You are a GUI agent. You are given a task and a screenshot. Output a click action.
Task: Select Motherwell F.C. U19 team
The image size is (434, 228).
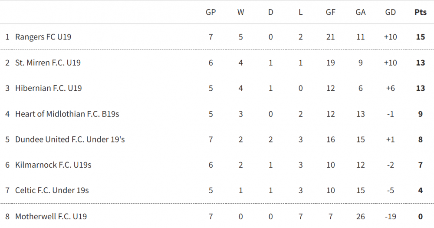point(51,216)
